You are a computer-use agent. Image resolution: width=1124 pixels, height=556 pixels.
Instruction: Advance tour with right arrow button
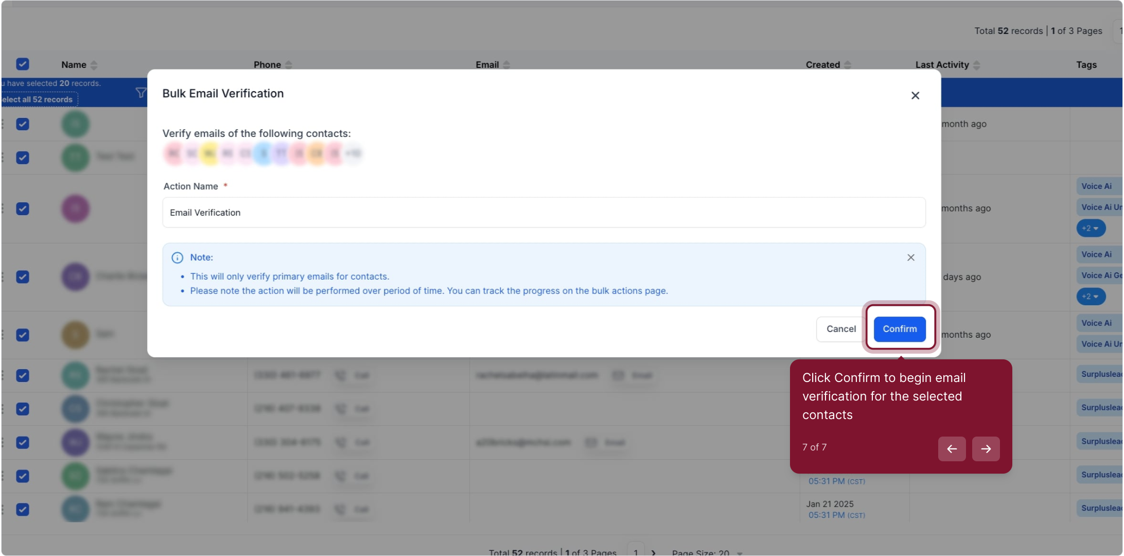pos(986,449)
